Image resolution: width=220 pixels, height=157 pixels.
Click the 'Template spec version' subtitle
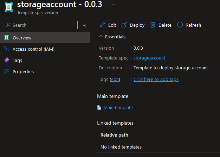(38, 13)
